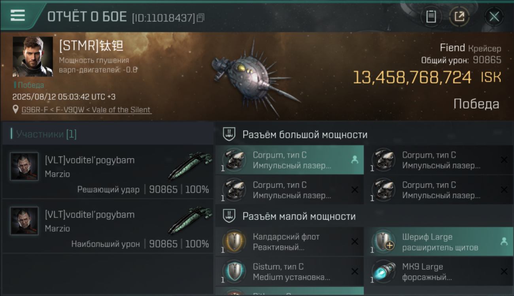Click the Marzio ship icon in first row
514x296 pixels.
point(190,166)
